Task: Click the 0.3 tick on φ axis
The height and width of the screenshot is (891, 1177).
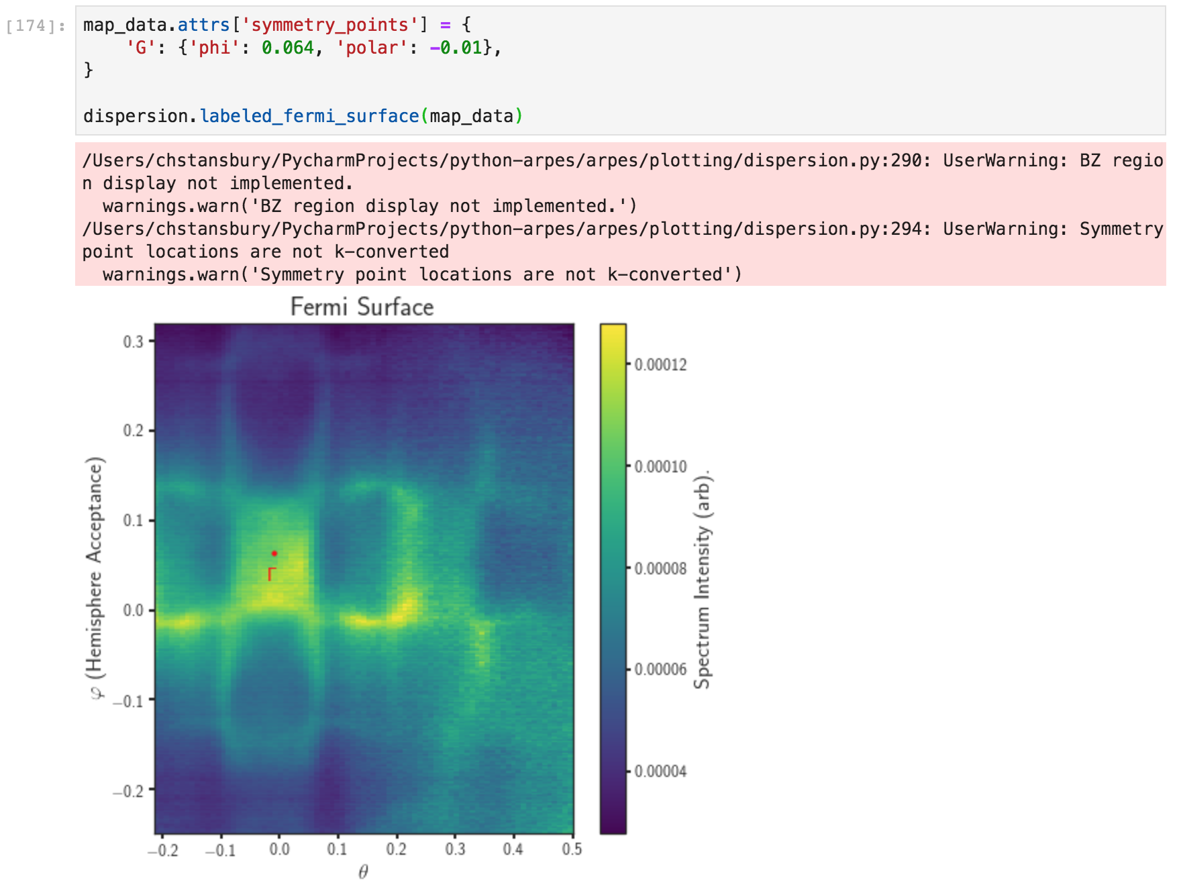Action: 134,342
